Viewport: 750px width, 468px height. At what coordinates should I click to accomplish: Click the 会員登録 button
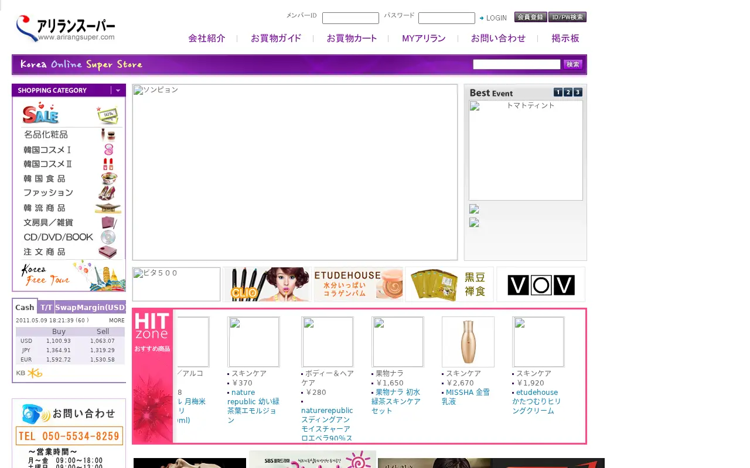(x=531, y=17)
